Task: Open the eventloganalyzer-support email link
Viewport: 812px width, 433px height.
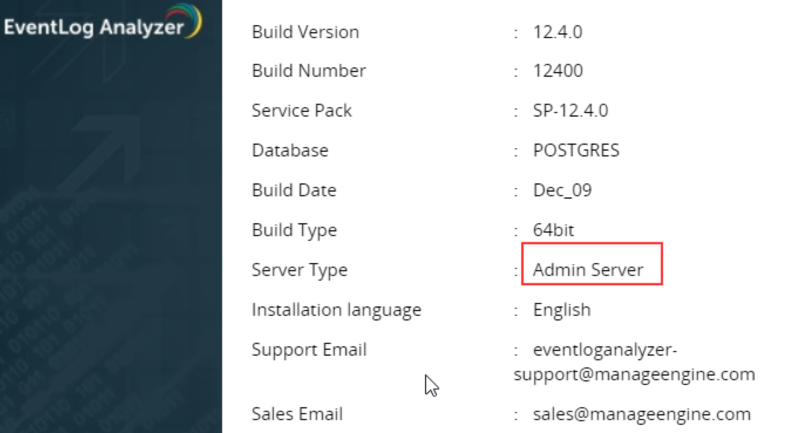Action: 634,362
